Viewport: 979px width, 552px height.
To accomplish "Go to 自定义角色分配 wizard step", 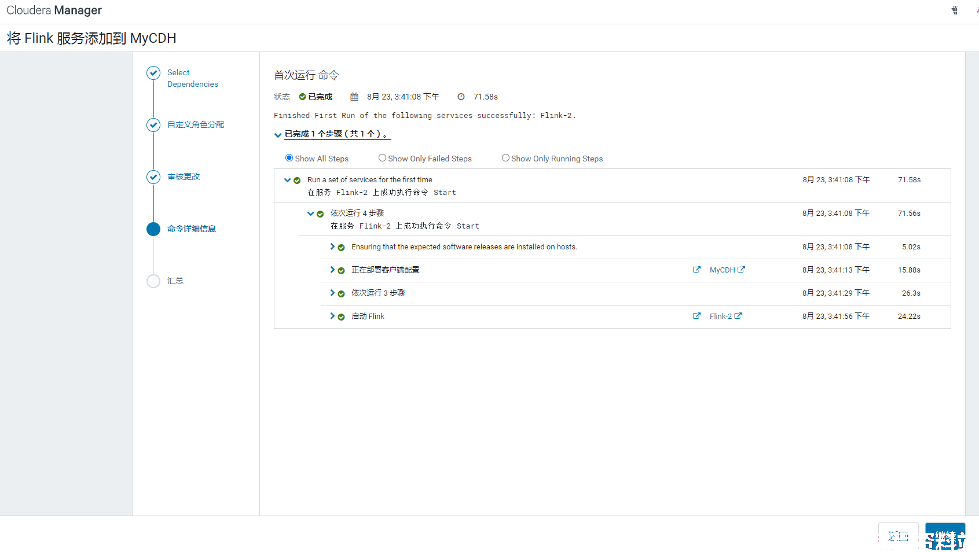I will coord(196,124).
